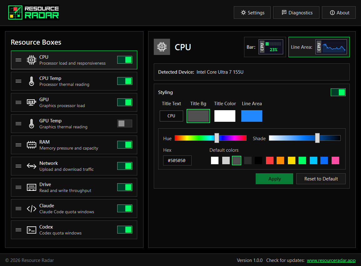Open the www.resourceradar.app link
This screenshot has height=266, width=361.
[331, 260]
